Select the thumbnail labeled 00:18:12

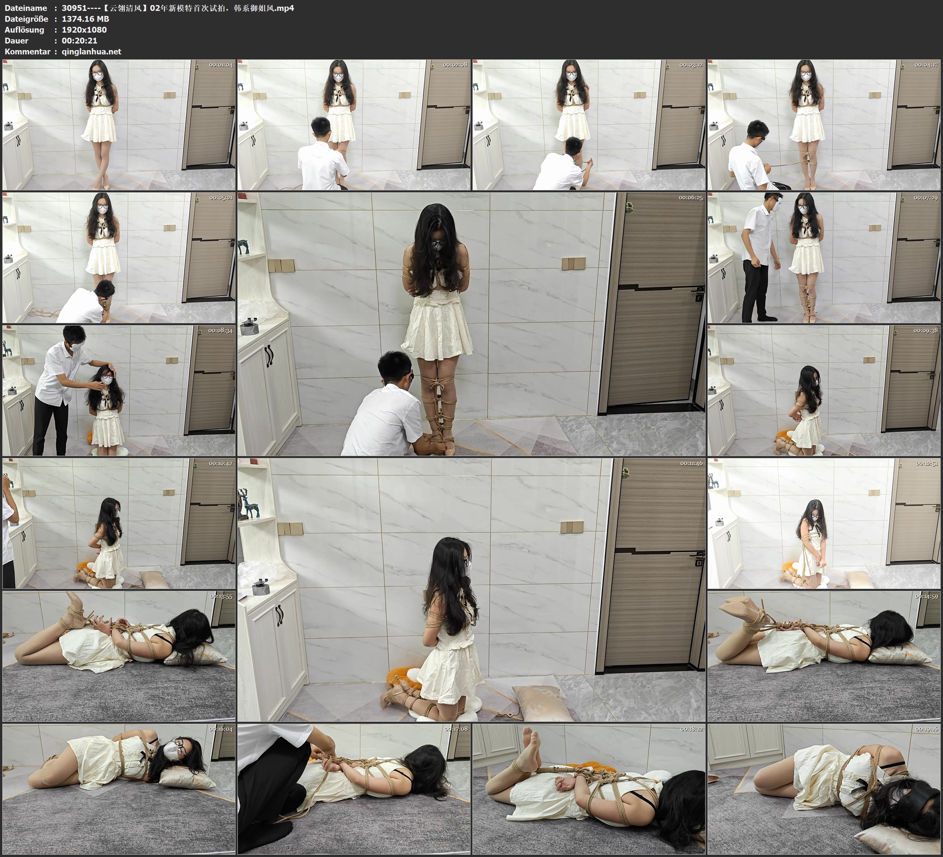point(589,789)
